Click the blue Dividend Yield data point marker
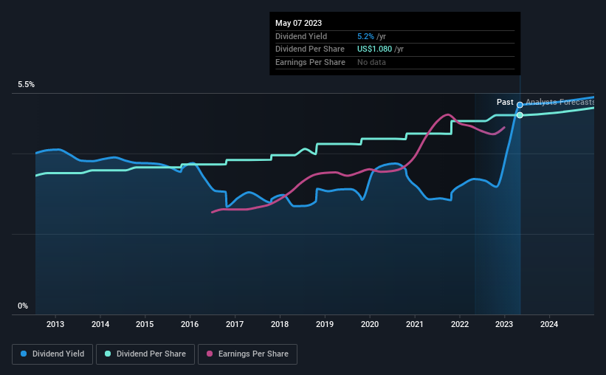Image resolution: width=606 pixels, height=375 pixels. [x=520, y=105]
